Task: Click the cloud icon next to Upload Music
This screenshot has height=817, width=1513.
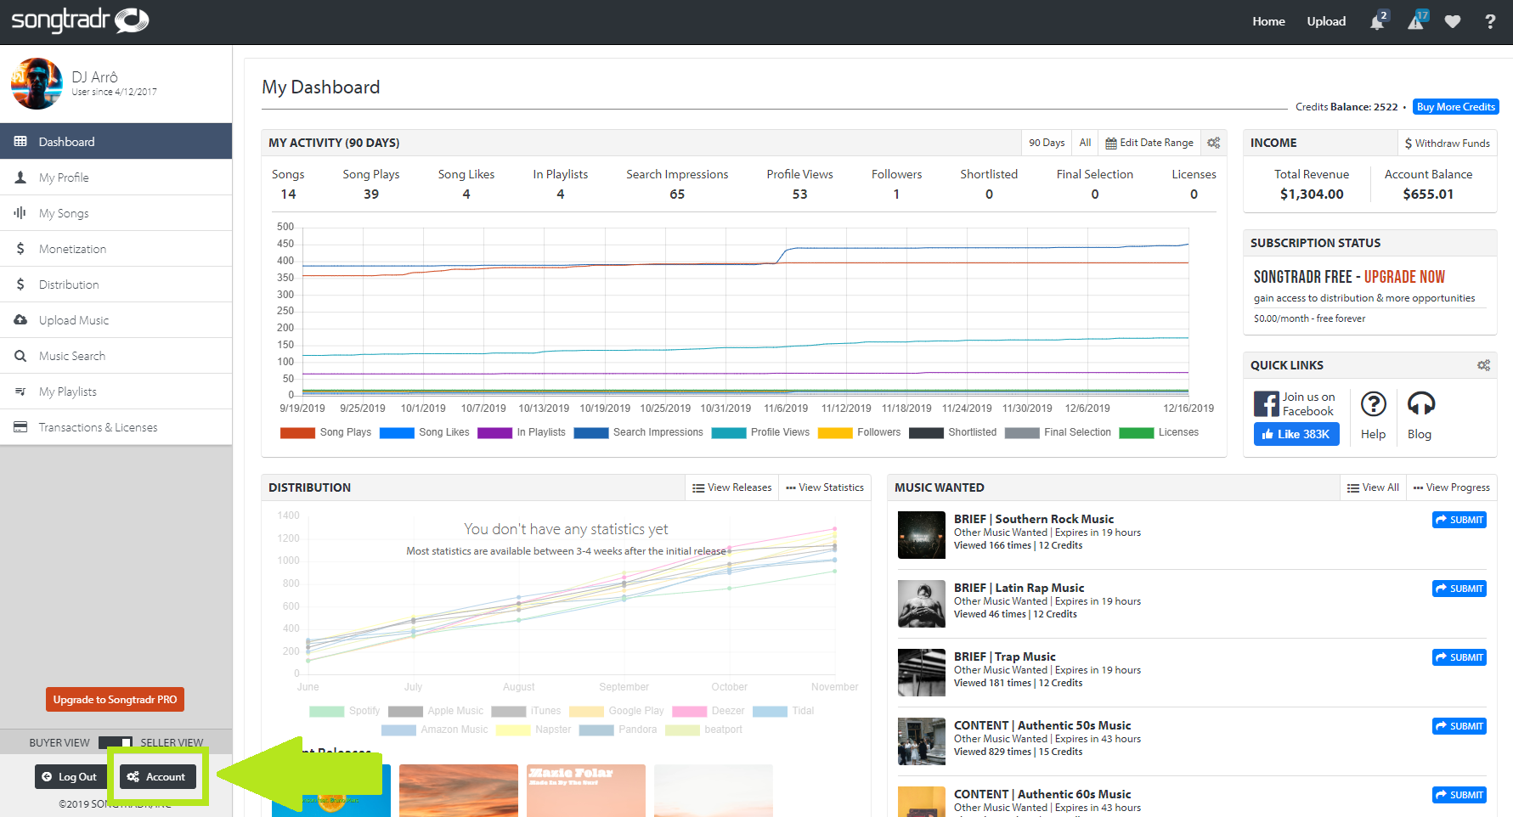Action: pyautogui.click(x=20, y=320)
